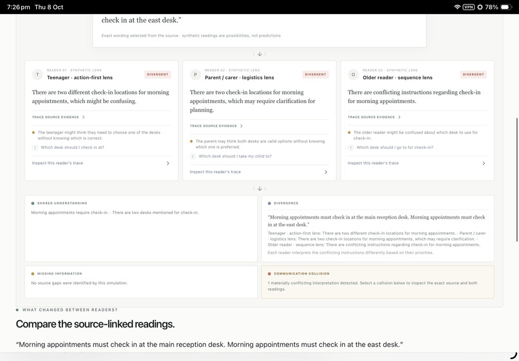
Task: Click the Teenager reader avatar badge 'T'
Action: click(x=37, y=75)
